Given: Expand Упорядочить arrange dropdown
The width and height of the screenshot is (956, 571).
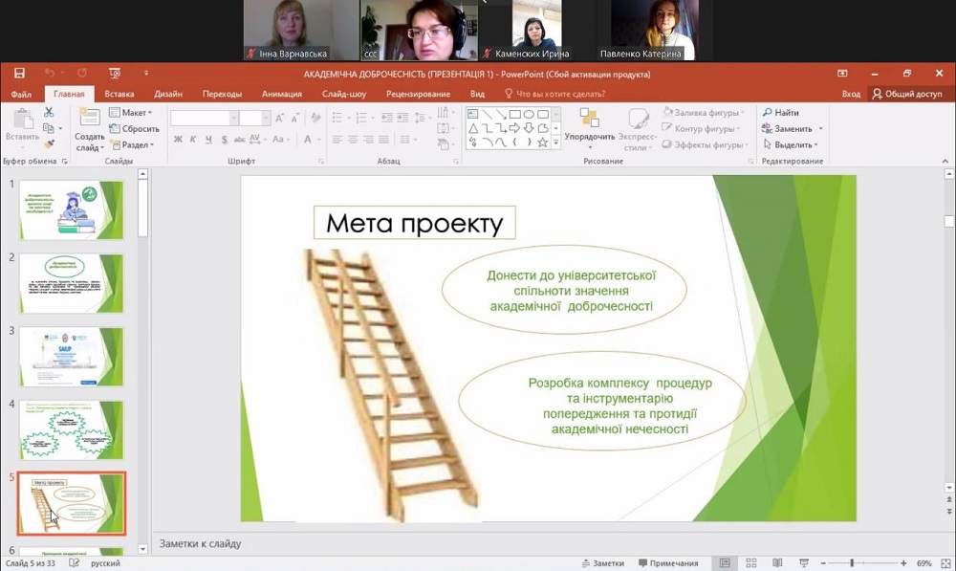Looking at the screenshot, I should coord(590,130).
